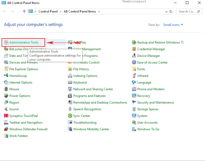Expand chevron after All Control Panel Items

[99, 12]
